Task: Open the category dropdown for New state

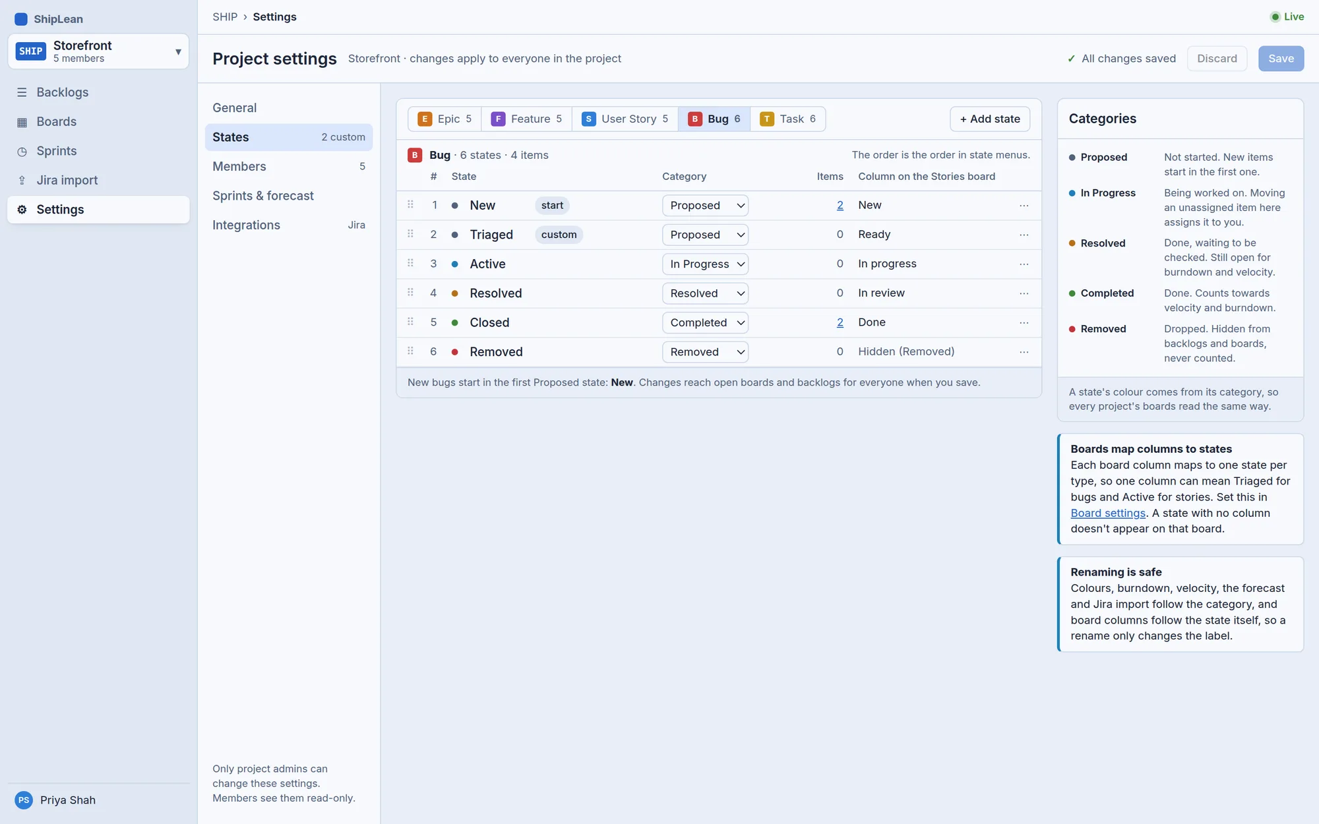Action: [705, 206]
